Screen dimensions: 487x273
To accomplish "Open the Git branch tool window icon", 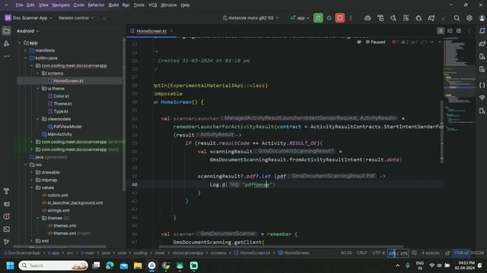I will click(x=6, y=242).
